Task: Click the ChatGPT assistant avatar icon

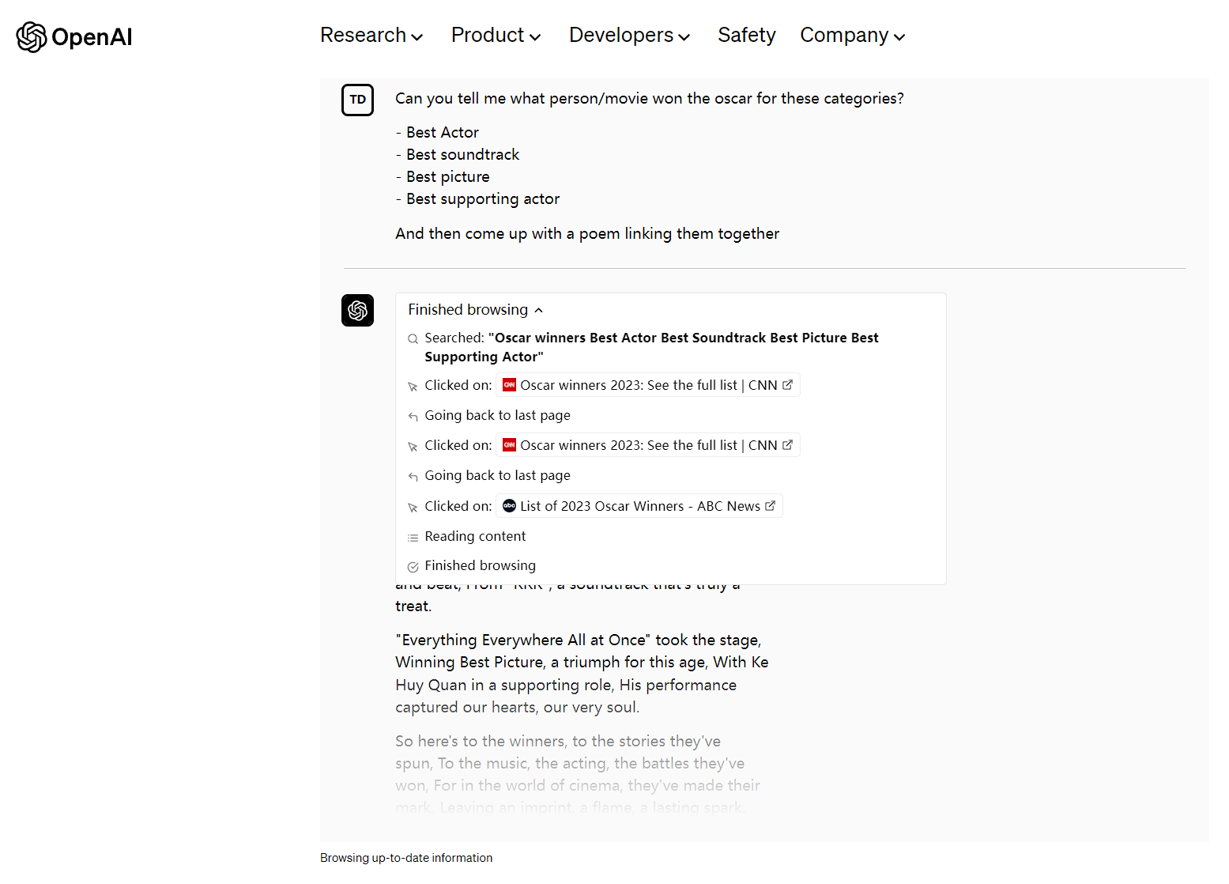Action: click(357, 310)
